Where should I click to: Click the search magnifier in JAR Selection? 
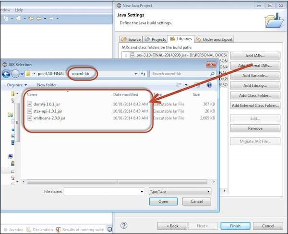[x=212, y=74]
